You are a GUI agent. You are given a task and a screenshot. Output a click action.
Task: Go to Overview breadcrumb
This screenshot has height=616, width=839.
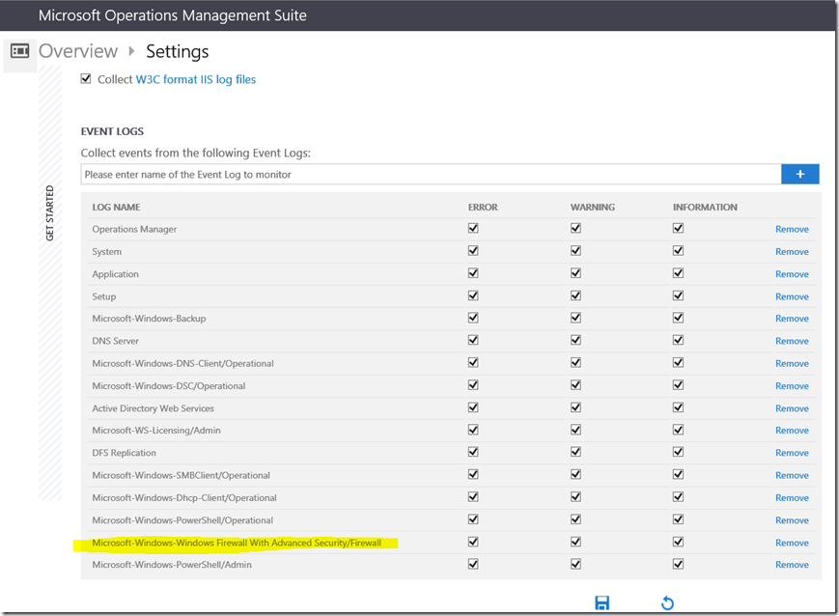tap(78, 51)
